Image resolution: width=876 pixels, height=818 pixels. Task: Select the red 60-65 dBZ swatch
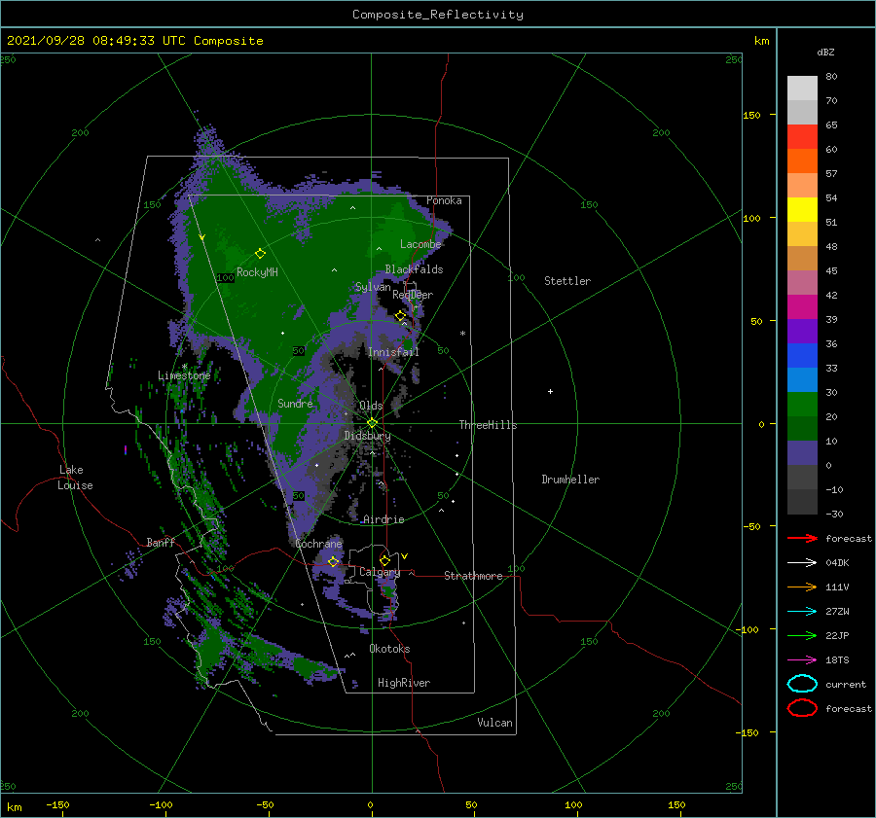pos(802,137)
